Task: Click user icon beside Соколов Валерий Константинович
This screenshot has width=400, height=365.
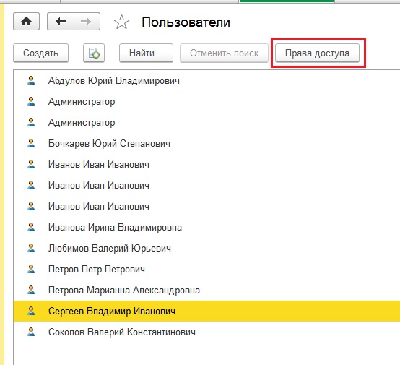Action: pyautogui.click(x=31, y=332)
